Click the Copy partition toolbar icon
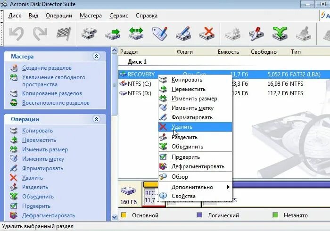Image resolution: width=330 pixels, height=231 pixels. point(89,33)
